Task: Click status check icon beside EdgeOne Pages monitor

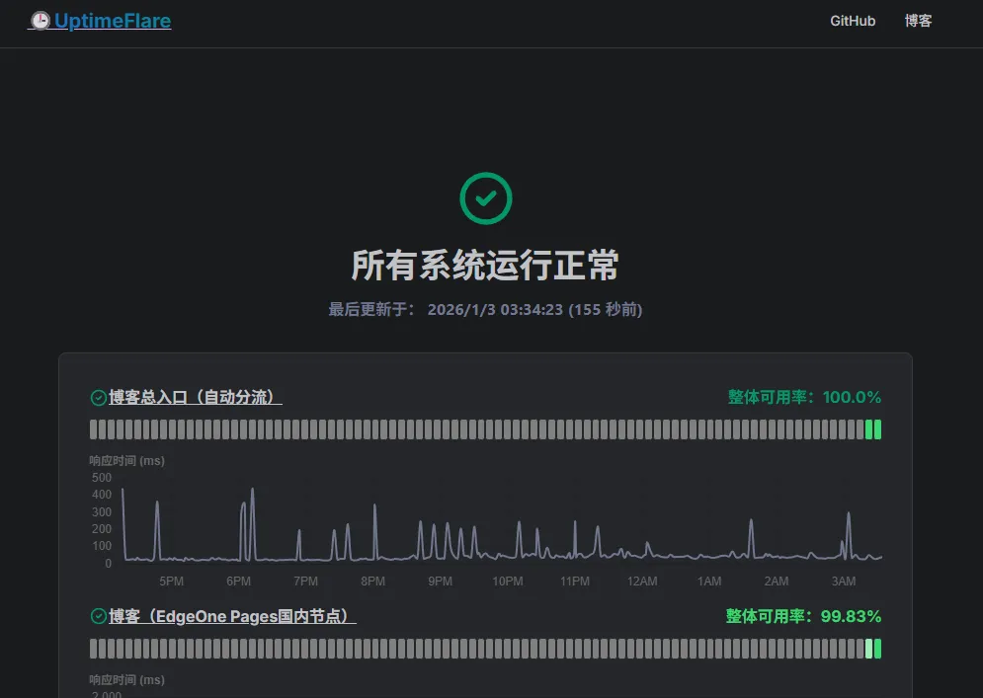Action: 98,617
